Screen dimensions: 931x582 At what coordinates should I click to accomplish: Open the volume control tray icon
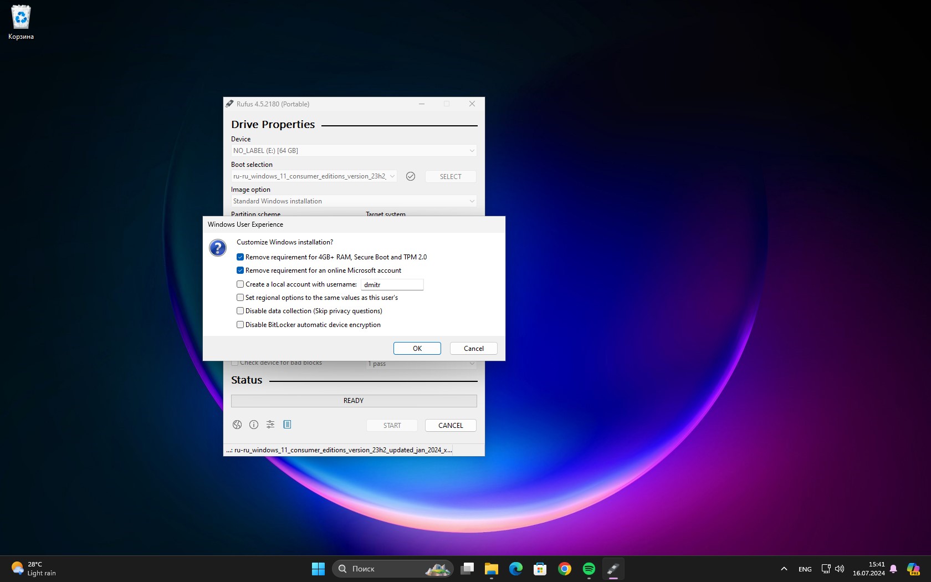click(x=840, y=569)
